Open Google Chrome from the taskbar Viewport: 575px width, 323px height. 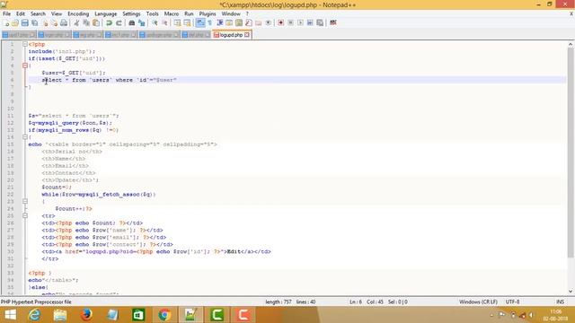pos(164,315)
